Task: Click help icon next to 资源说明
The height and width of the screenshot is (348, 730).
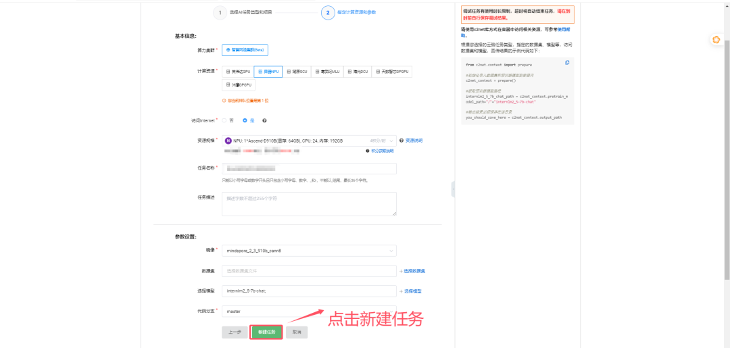Action: [x=401, y=141]
